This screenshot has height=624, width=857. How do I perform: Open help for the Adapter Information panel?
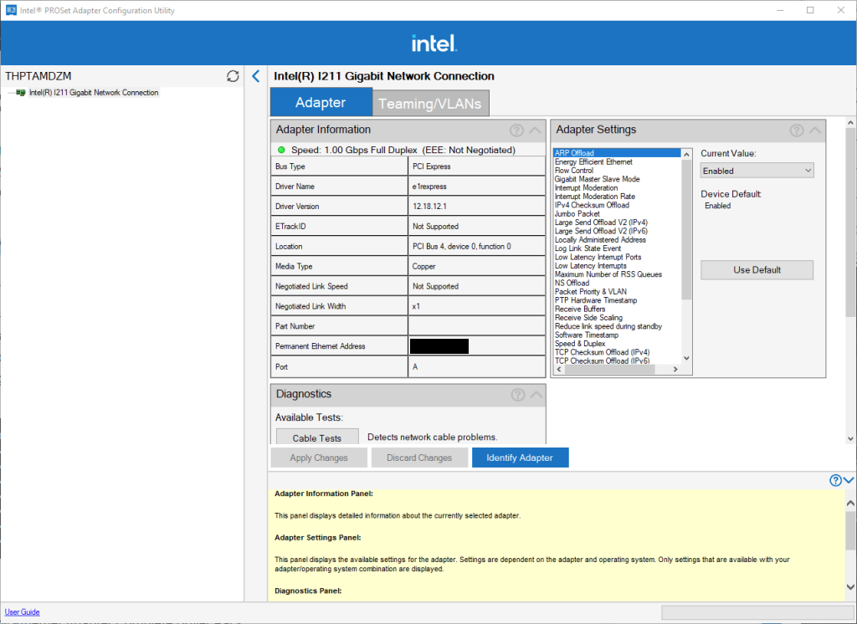(x=516, y=130)
